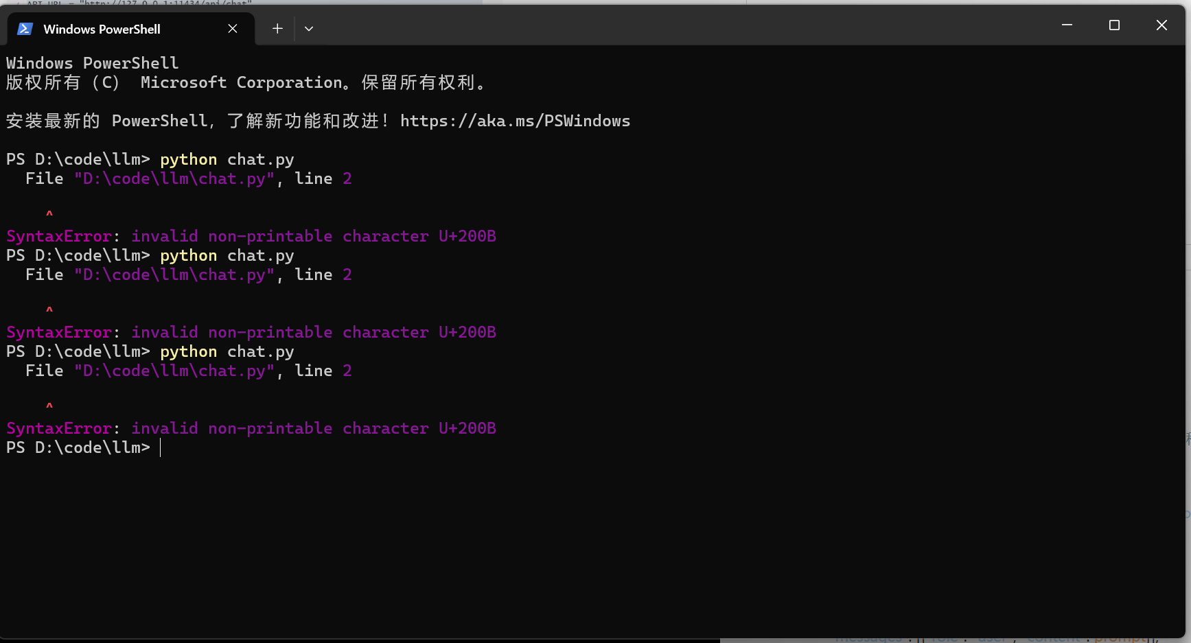Click the first File "D:\code\llm\chat.py" line
Viewport: 1191px width, 643px height.
(189, 178)
